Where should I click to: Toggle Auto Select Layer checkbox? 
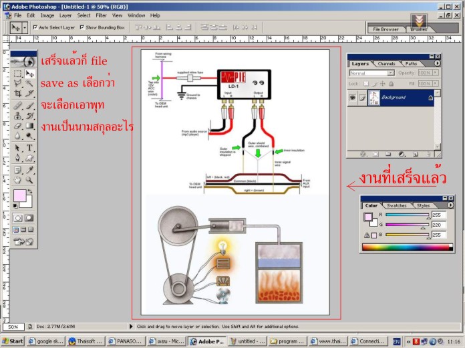(35, 27)
